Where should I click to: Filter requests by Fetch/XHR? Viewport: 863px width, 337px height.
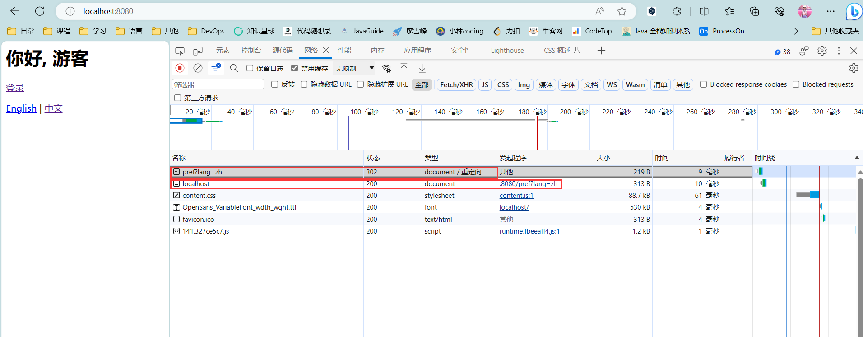click(x=456, y=85)
